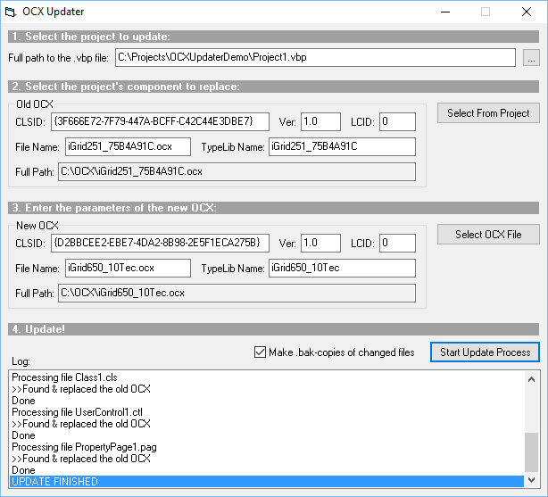
Task: Click the New OCX TypeLib Name field
Action: tap(342, 268)
